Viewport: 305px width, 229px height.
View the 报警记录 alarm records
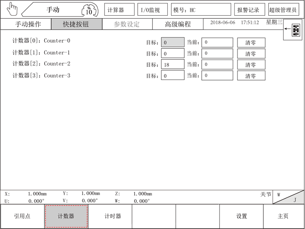tap(249, 9)
